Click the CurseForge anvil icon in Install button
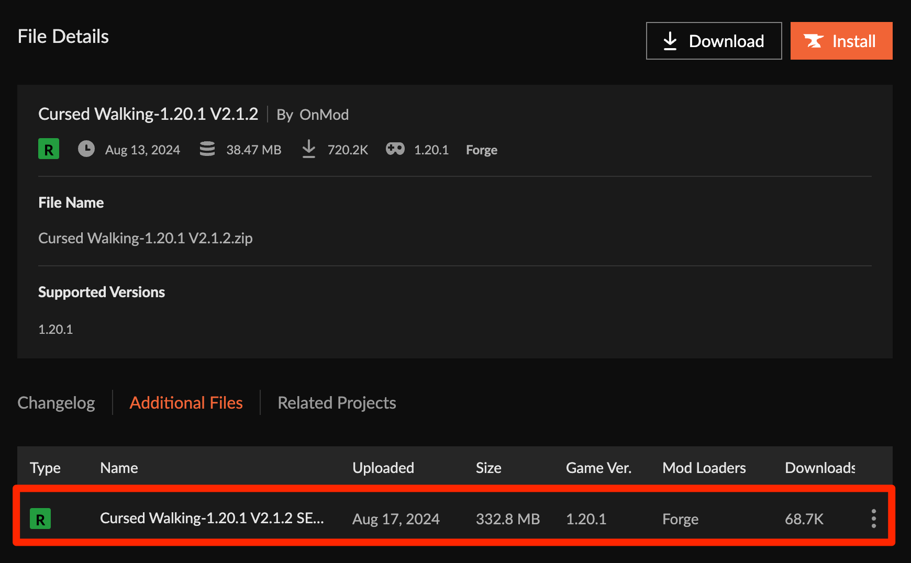 click(x=814, y=41)
